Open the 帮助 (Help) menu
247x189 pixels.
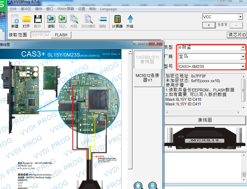[93, 9]
